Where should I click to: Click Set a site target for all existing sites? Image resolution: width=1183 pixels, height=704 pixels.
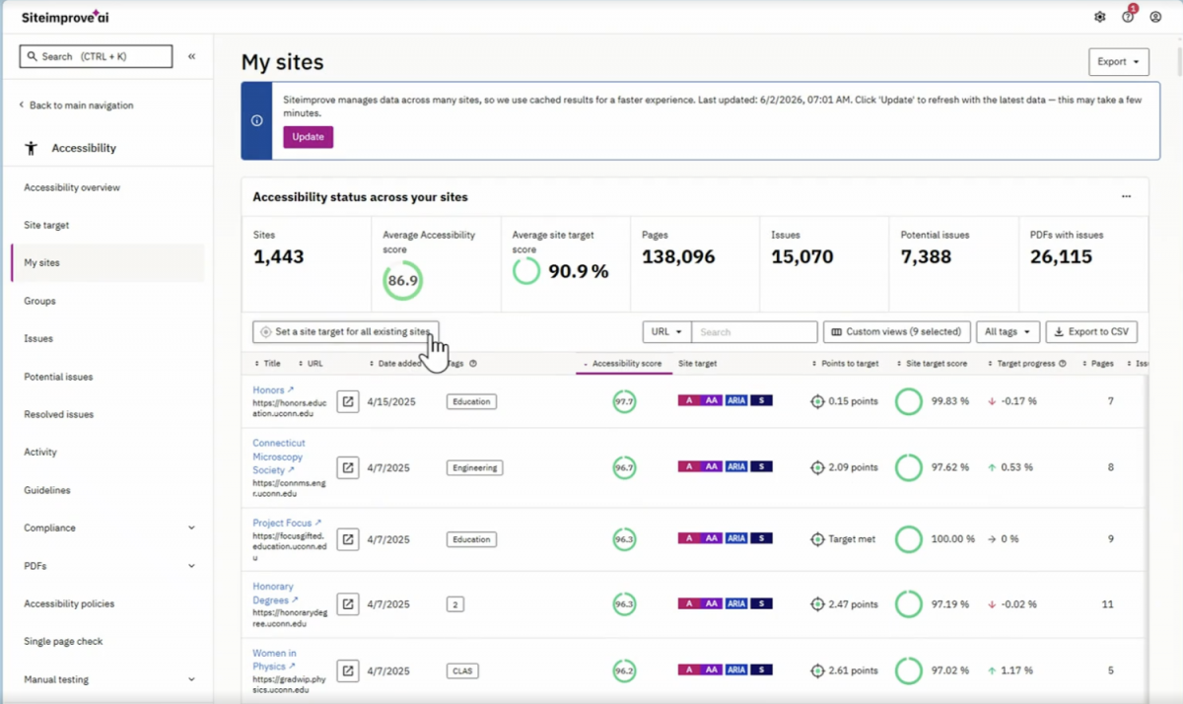coord(345,332)
